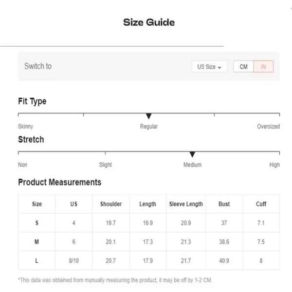Click the Shoulder column header
Screen dimensions: 292x292
point(111,204)
